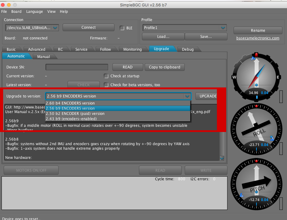Click the ROLL angle gauge
The width and height of the screenshot is (287, 220).
coord(256,129)
